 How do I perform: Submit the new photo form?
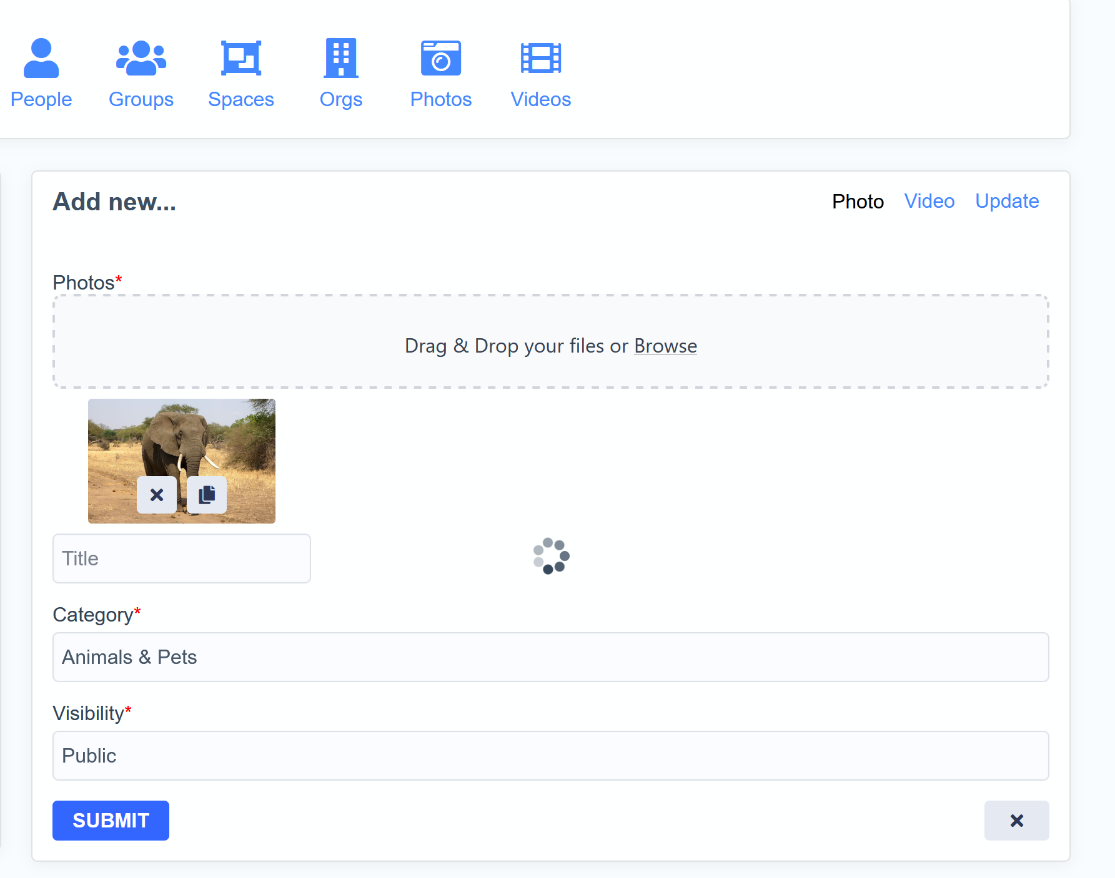111,821
